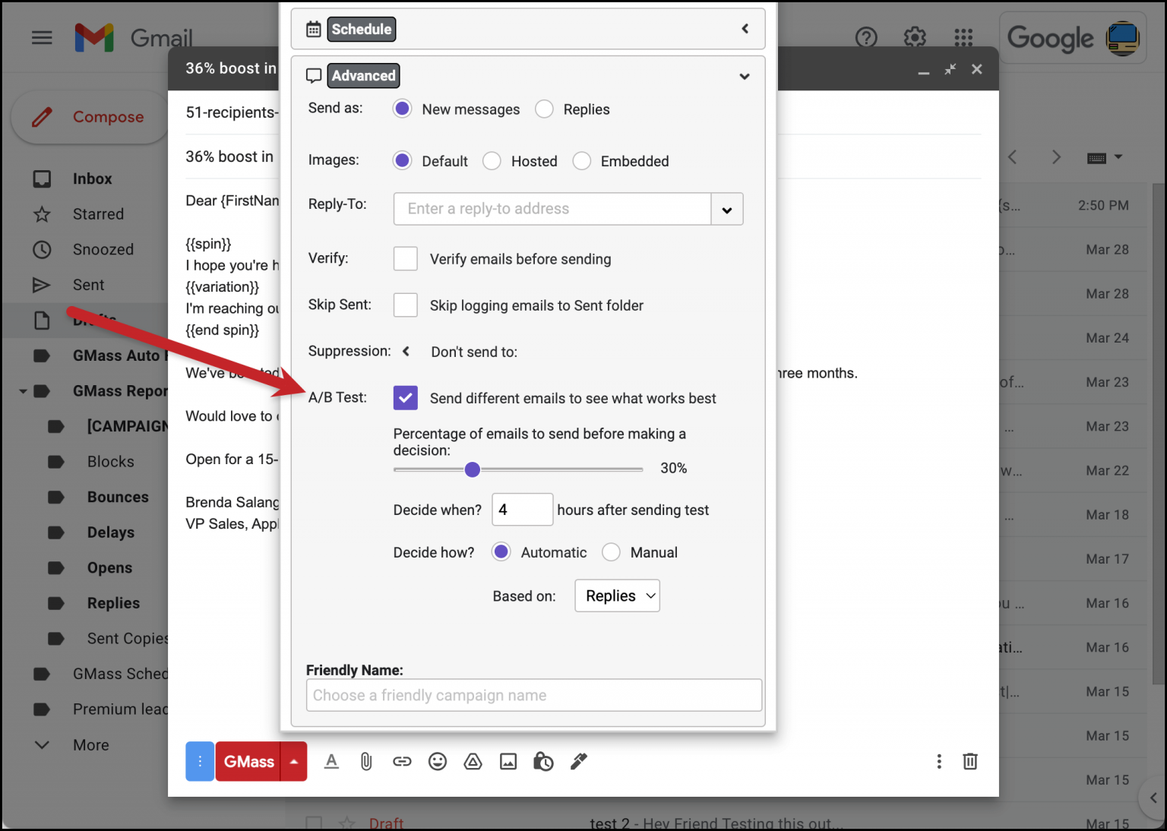Toggle confidential mode for the email

click(543, 761)
